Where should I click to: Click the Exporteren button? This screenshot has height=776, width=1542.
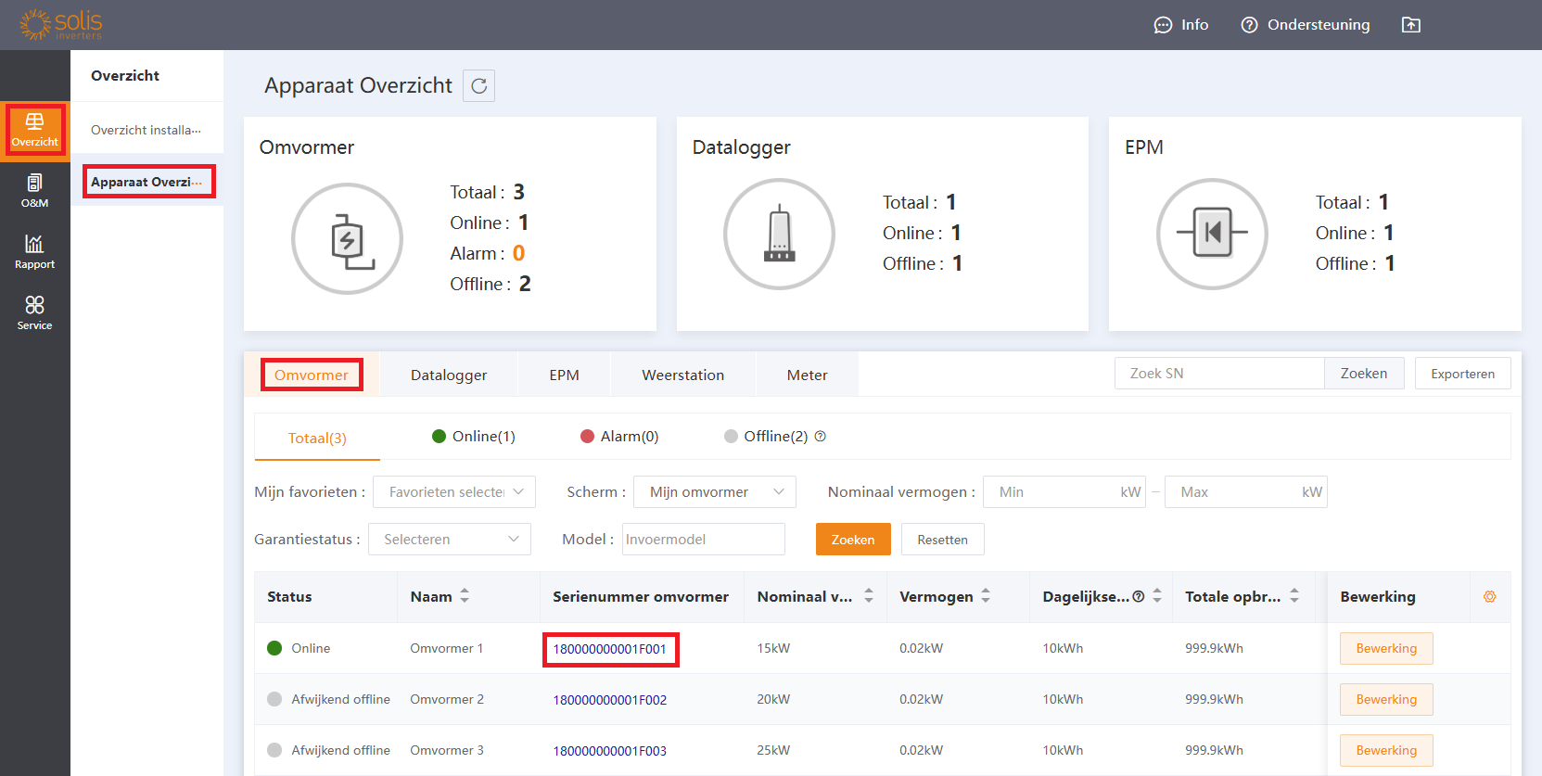point(1462,374)
